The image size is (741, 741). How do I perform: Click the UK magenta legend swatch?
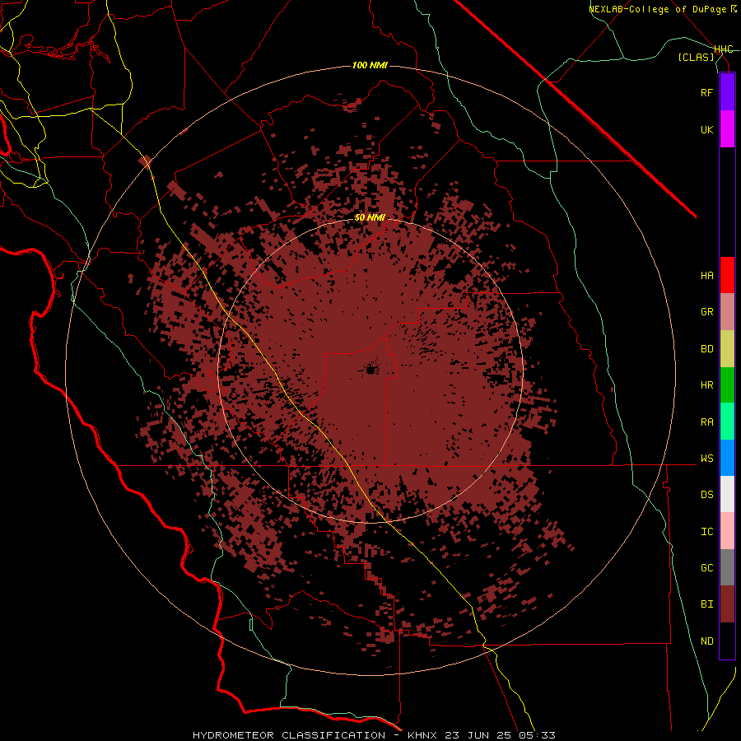click(x=727, y=129)
